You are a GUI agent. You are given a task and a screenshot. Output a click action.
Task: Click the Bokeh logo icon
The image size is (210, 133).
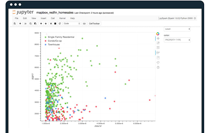158,34
